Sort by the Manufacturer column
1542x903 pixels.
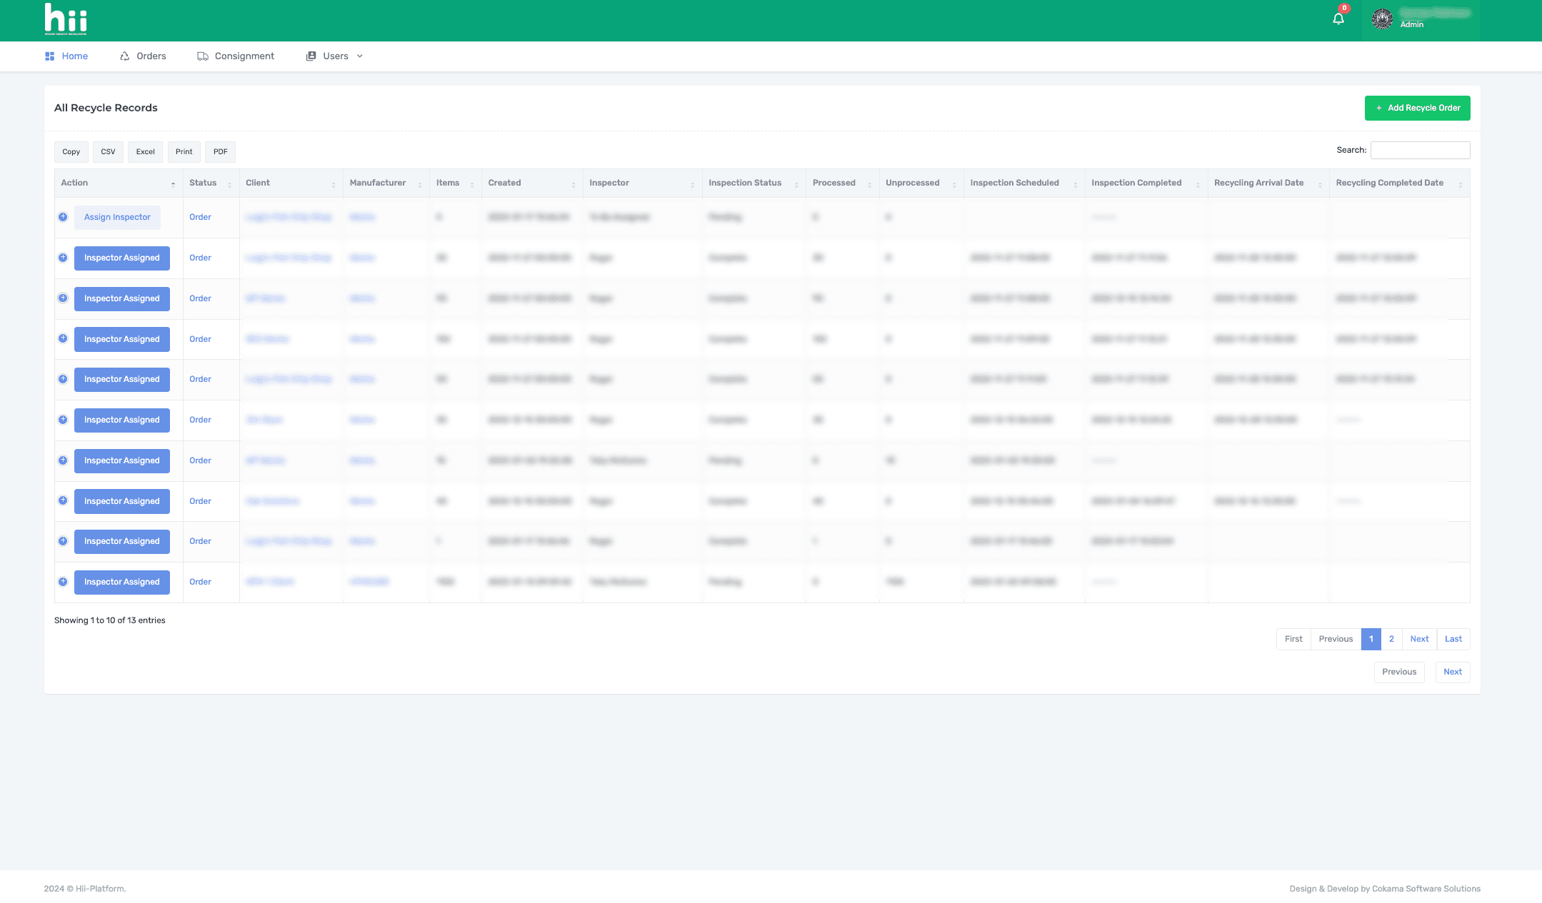[x=386, y=183]
